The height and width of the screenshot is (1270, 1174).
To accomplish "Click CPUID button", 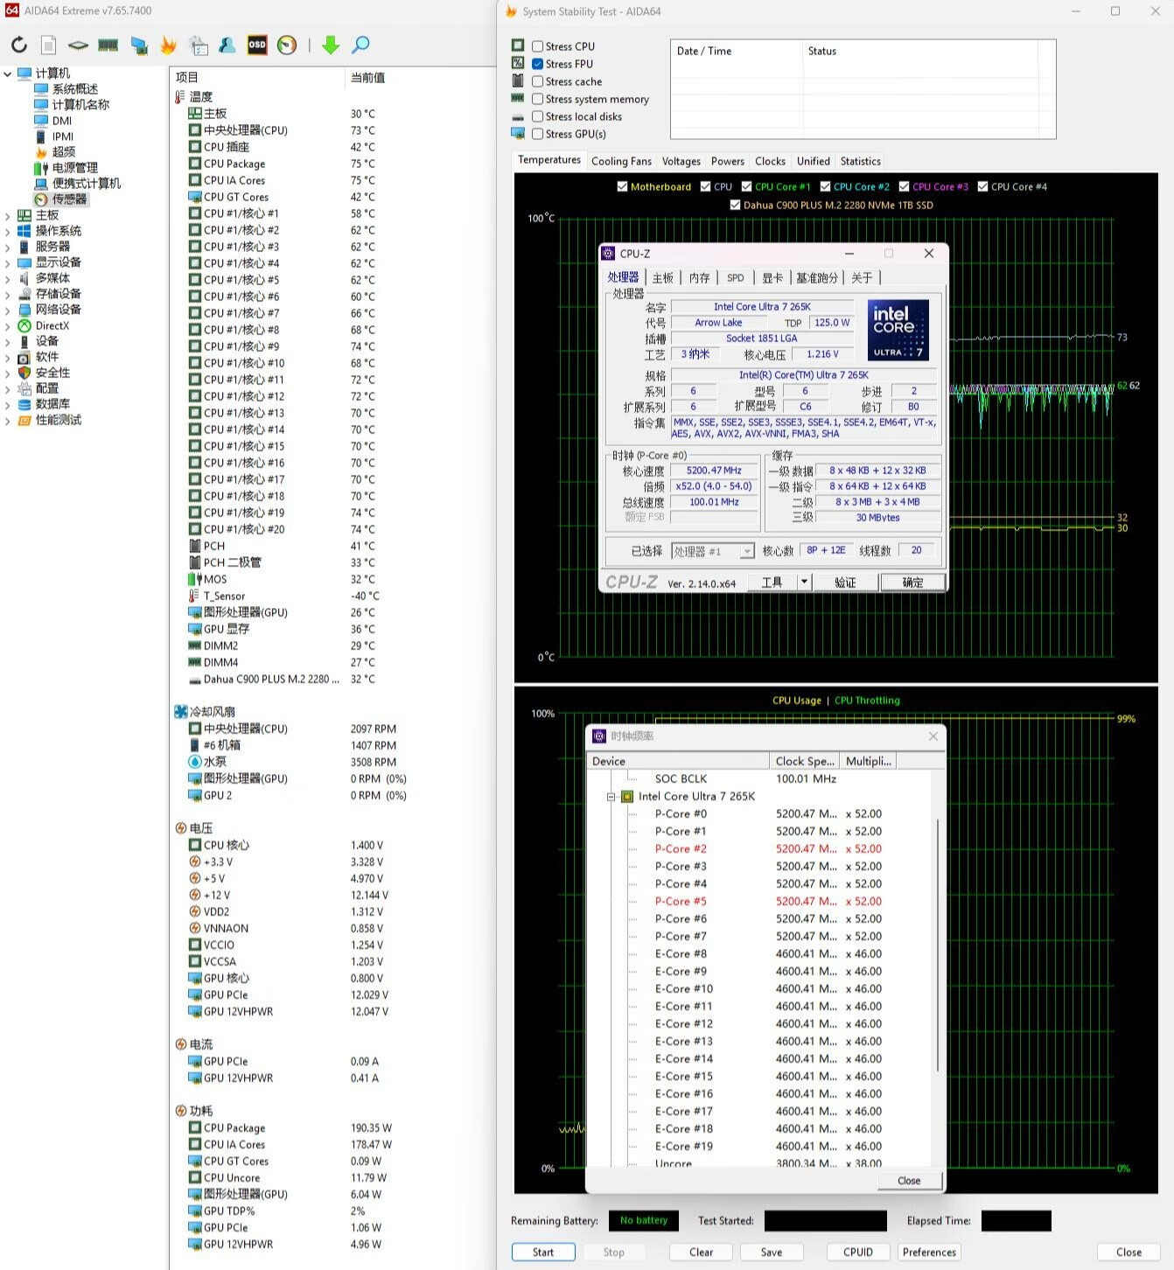I will pyautogui.click(x=858, y=1252).
